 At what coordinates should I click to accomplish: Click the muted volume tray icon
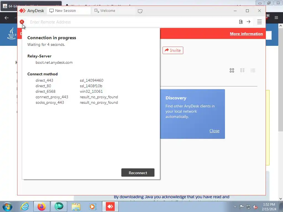(255, 207)
